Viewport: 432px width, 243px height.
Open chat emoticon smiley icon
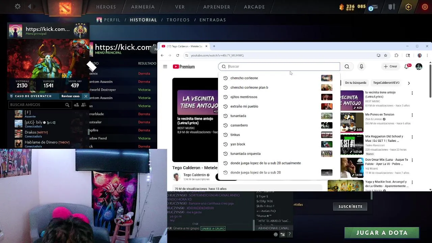pos(276,235)
